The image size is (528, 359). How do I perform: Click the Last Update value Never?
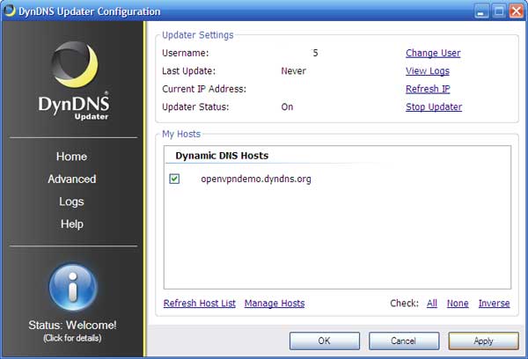(294, 71)
